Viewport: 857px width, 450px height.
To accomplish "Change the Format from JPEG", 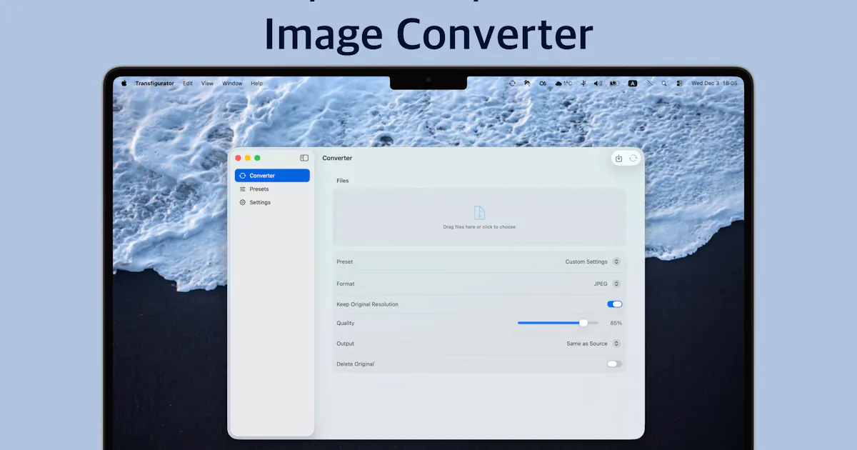I will click(x=607, y=284).
